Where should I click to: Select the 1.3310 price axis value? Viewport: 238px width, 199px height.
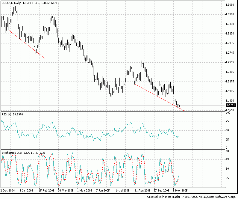[230, 24]
